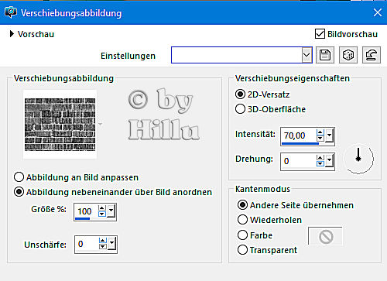The height and width of the screenshot is (281, 387).
Task: Increase Drehung with up arrow
Action: pos(320,158)
